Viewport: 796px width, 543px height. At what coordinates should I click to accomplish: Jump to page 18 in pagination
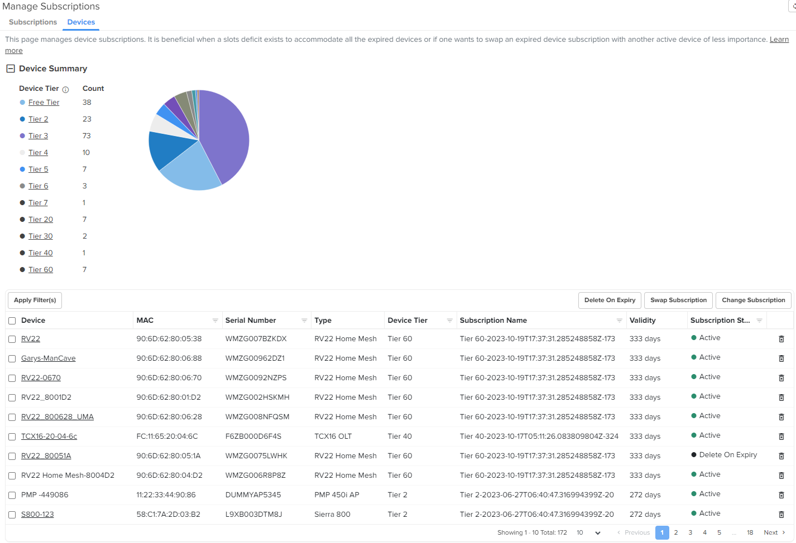[x=750, y=533]
